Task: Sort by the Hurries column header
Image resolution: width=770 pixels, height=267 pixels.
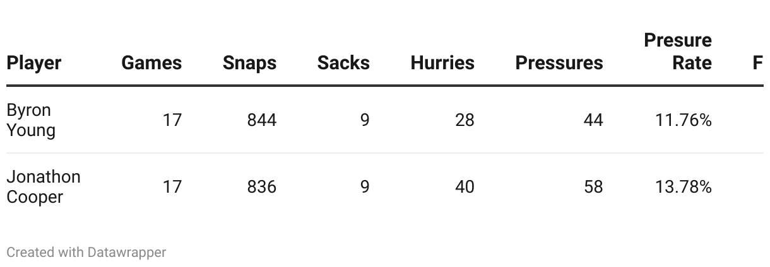Action: (442, 63)
